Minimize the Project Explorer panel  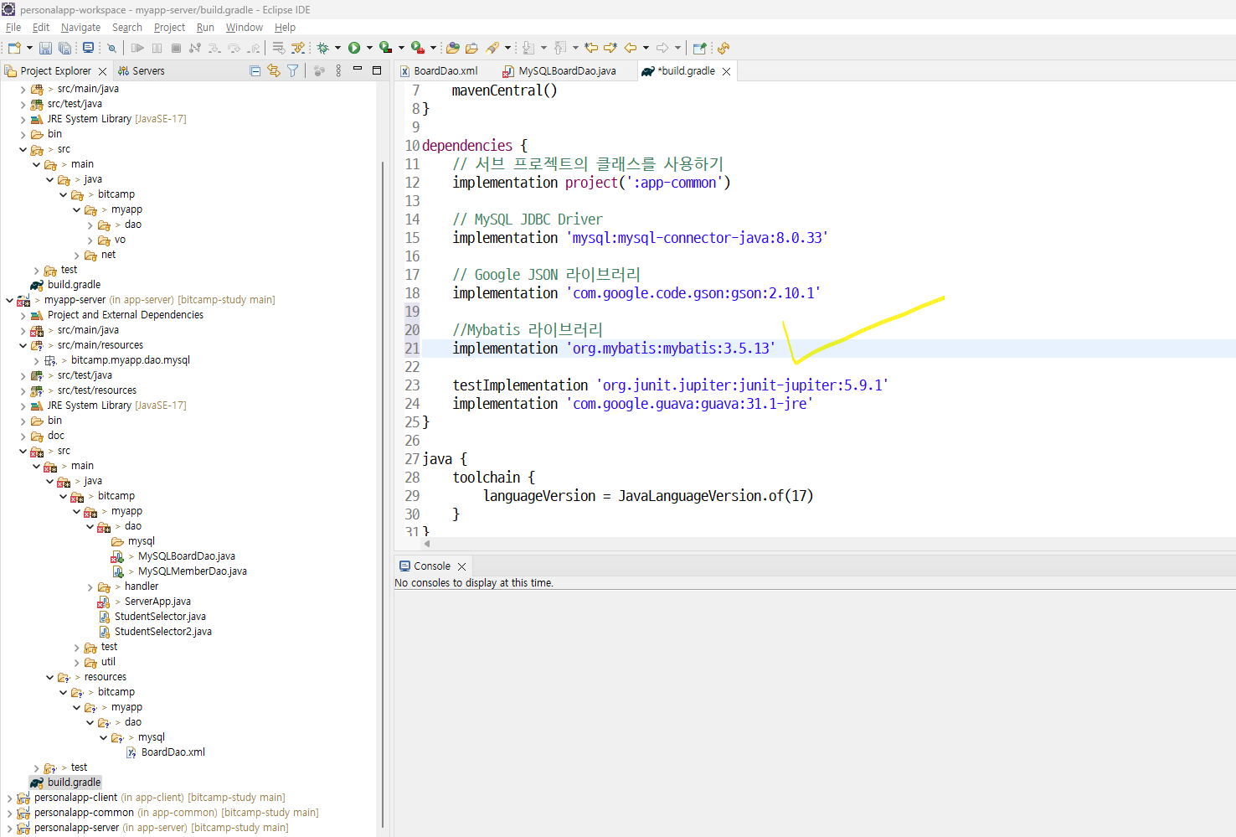click(x=358, y=69)
